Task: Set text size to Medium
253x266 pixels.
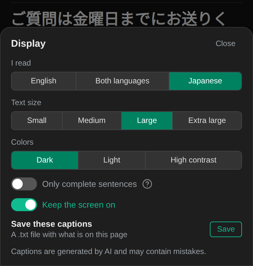Action: coord(92,121)
